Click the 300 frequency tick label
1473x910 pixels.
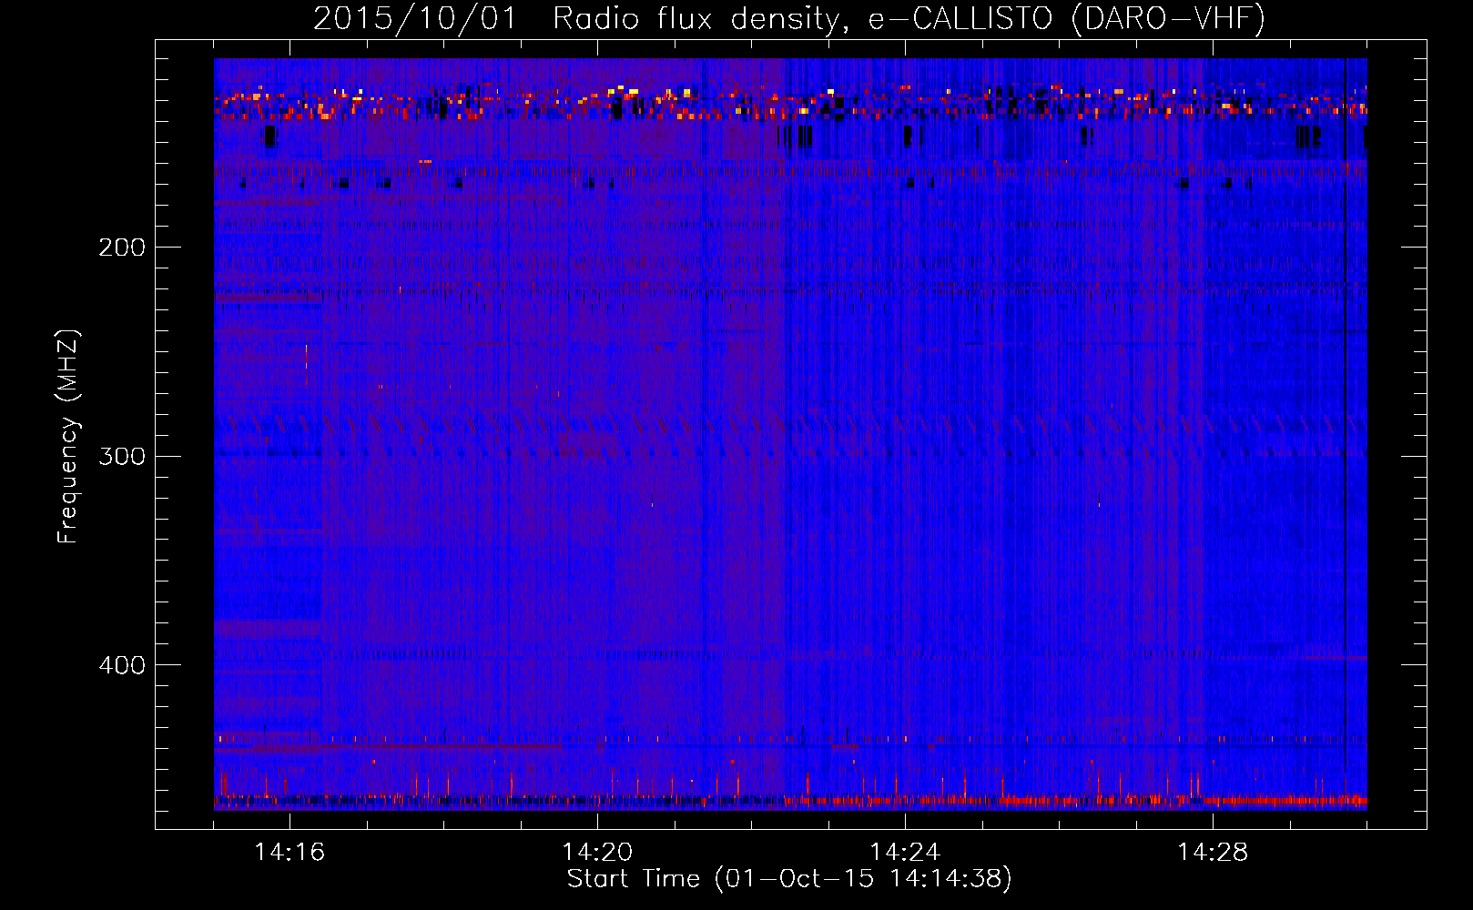[x=122, y=456]
